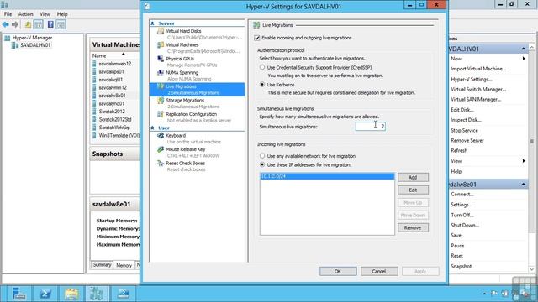Select the savdalsql01 virtual machine
The width and height of the screenshot is (538, 302).
(x=110, y=80)
